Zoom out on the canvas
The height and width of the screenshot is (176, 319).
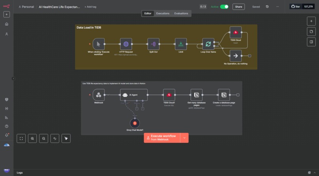(x=44, y=138)
